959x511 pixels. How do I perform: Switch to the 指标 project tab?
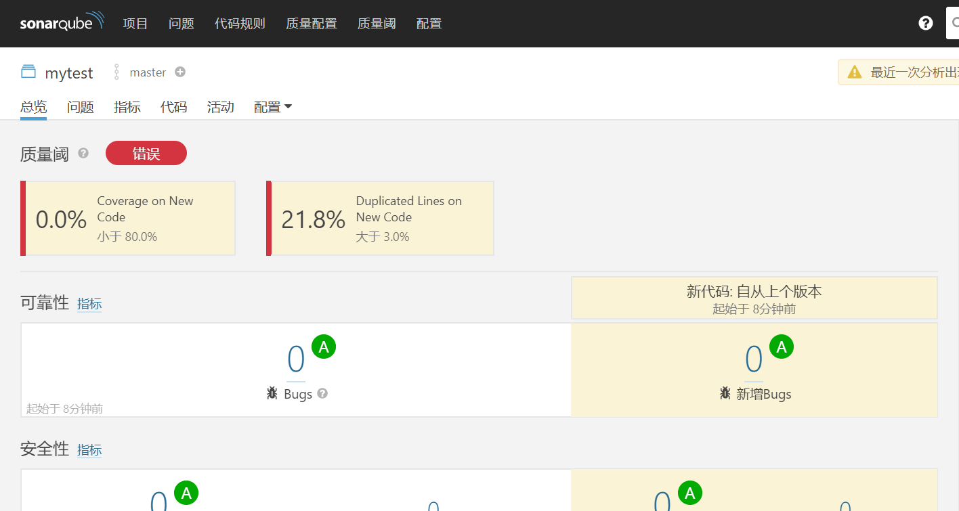[x=127, y=107]
